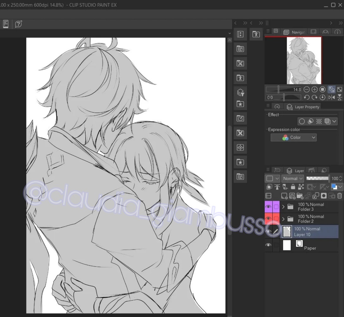
Task: Select the Navigator tab
Action: pyautogui.click(x=294, y=32)
